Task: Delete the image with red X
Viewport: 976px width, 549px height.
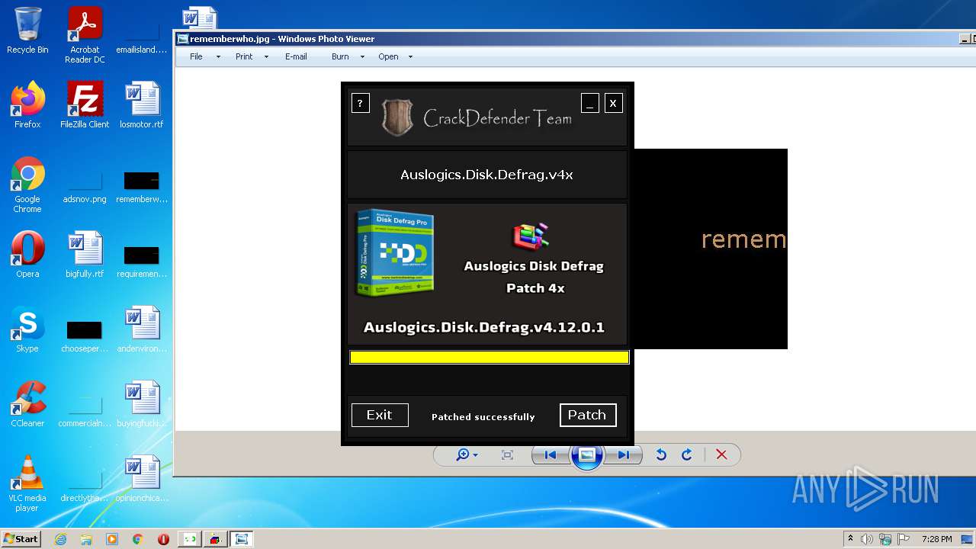Action: (721, 455)
